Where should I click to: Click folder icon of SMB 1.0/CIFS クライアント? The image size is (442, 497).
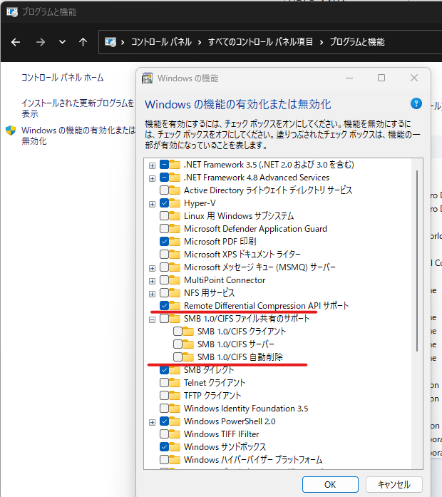188,332
